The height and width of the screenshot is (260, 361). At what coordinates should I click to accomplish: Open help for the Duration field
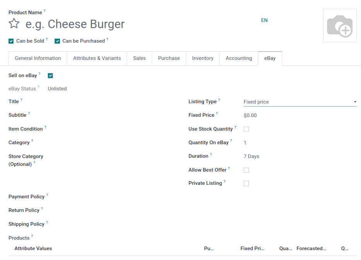210,154
